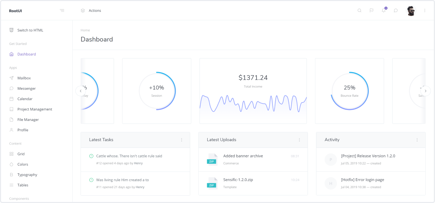Screen dimensions: 435x203
Task: Open Calendar from sidebar
Action: click(x=25, y=99)
